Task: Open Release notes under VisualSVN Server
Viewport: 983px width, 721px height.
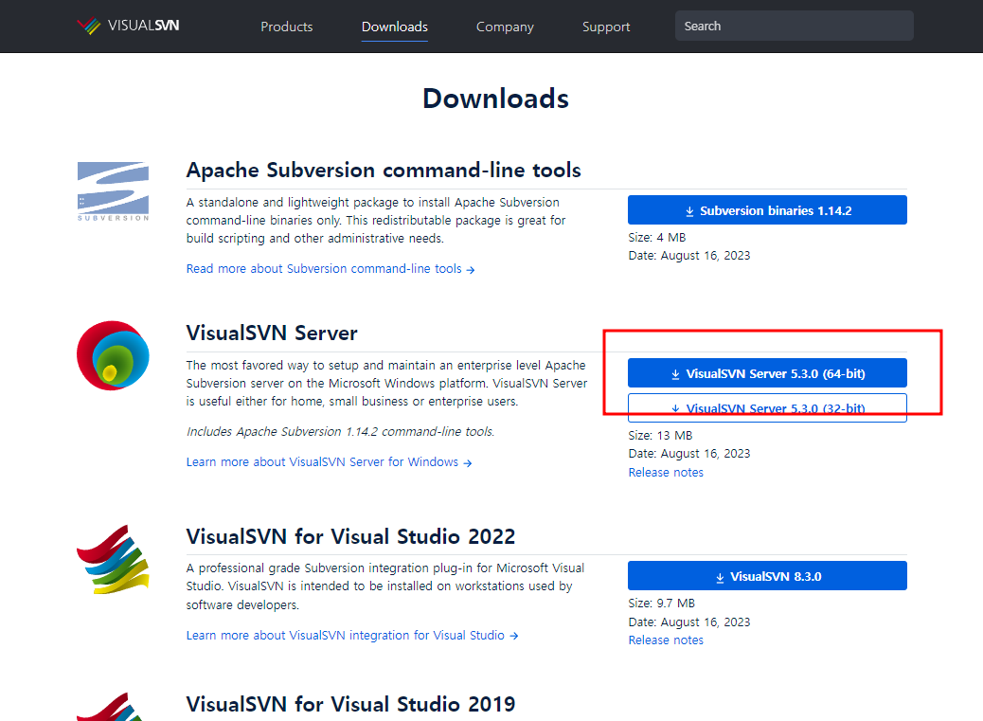Action: click(666, 473)
